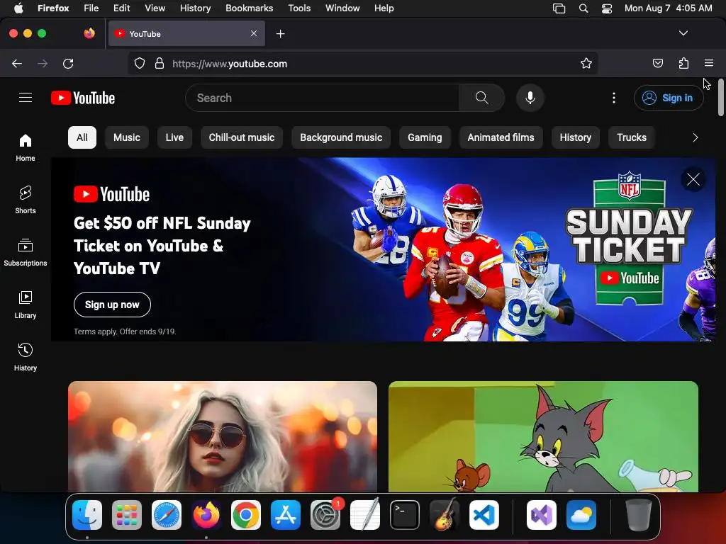The image size is (726, 544).
Task: Show more category chips with arrow
Action: [695, 137]
